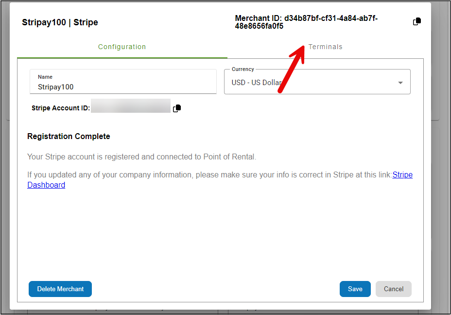Click into the Name field containing Stripay100
The image size is (451, 315).
pos(123,87)
